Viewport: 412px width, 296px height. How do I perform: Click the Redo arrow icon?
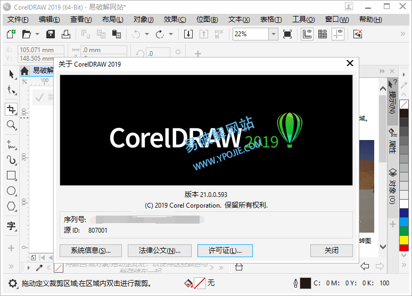(160, 34)
